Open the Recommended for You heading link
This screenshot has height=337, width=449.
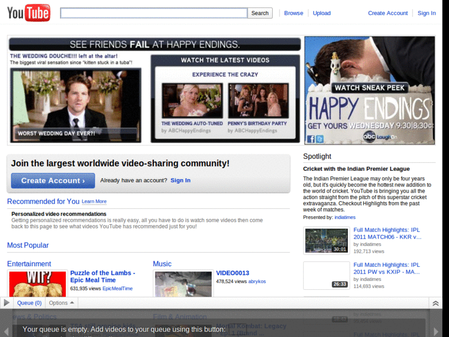click(x=43, y=202)
